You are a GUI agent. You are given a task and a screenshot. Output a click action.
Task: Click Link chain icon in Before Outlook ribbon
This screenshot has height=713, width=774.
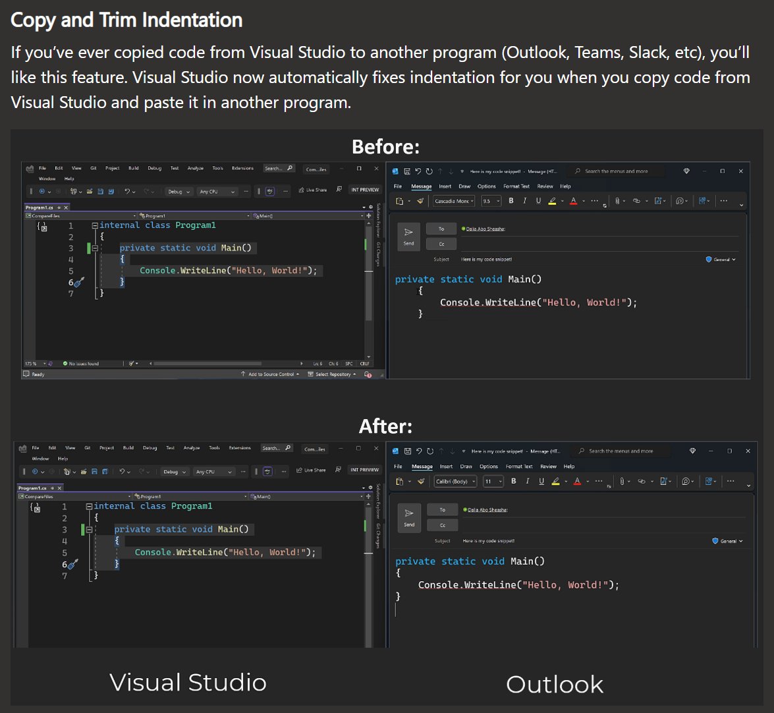click(x=636, y=201)
